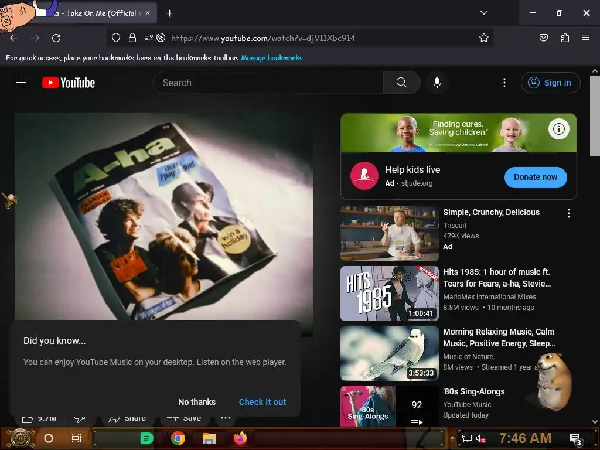Click the Music of Nature channel name
This screenshot has width=600, height=450.
(x=468, y=357)
